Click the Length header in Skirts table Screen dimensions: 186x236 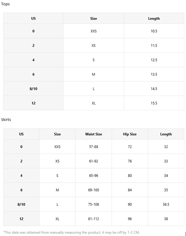pyautogui.click(x=166, y=134)
